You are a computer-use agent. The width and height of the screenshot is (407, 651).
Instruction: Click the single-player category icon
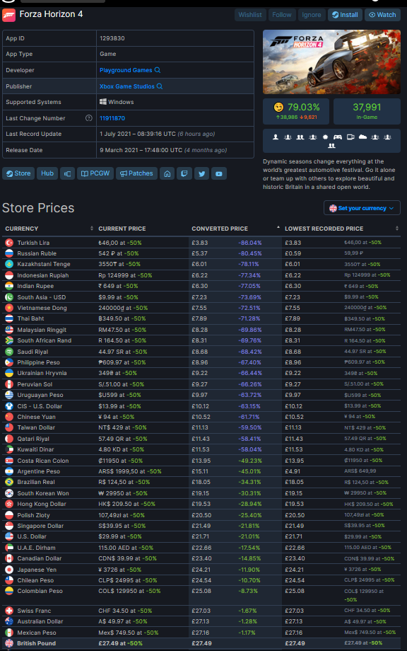(x=276, y=137)
